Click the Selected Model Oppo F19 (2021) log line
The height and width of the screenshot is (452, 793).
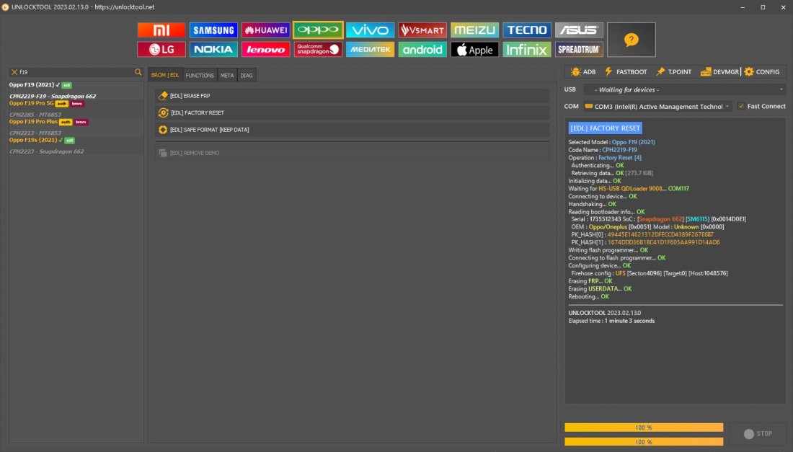611,142
